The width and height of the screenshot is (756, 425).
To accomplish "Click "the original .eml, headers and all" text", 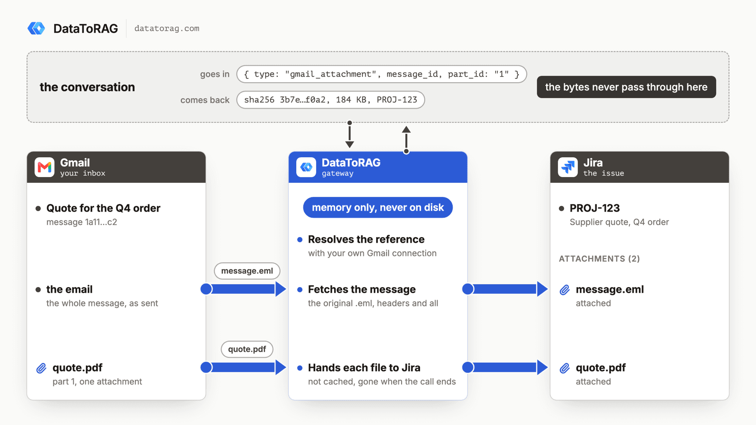I will point(373,303).
